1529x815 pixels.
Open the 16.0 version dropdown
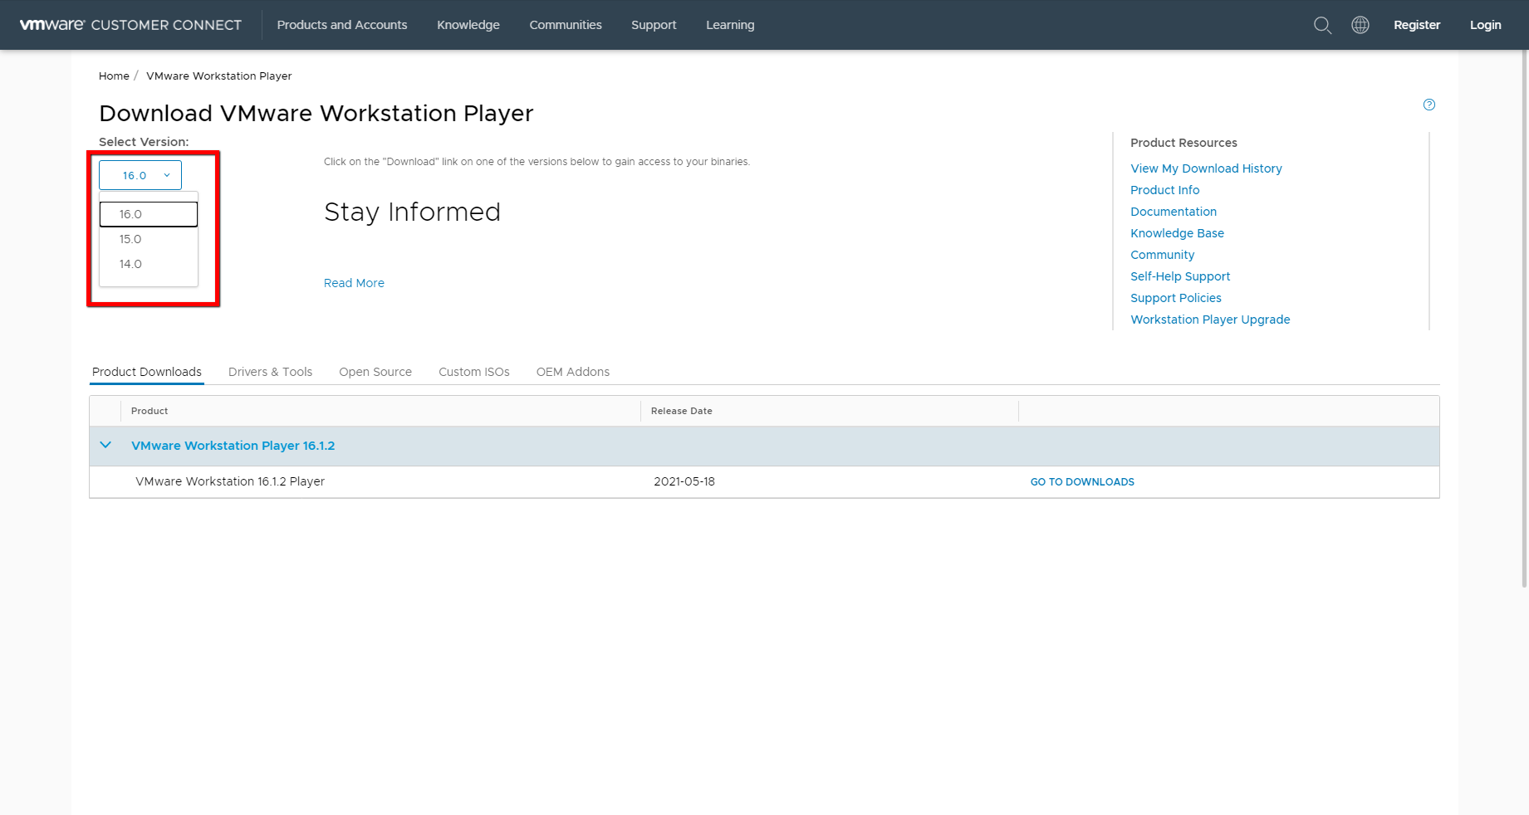pos(140,175)
